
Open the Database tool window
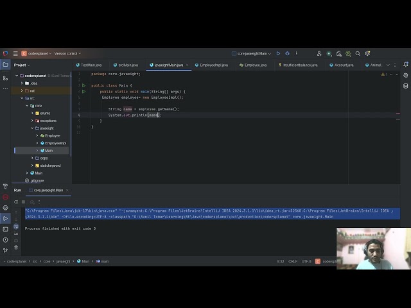pyautogui.click(x=405, y=86)
